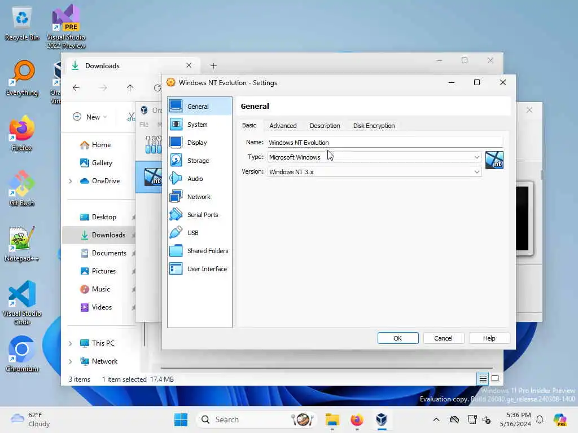Open Everything desktop shortcut
The height and width of the screenshot is (433, 578).
(22, 78)
